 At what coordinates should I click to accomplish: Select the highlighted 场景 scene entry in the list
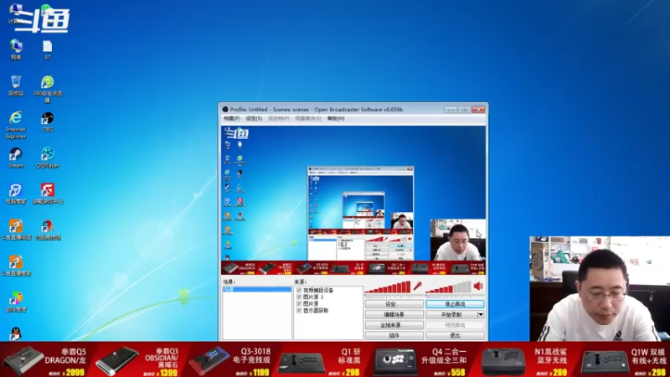[x=257, y=289]
